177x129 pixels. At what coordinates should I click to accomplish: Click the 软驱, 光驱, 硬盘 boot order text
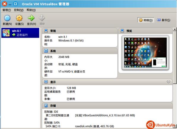pos(68,64)
